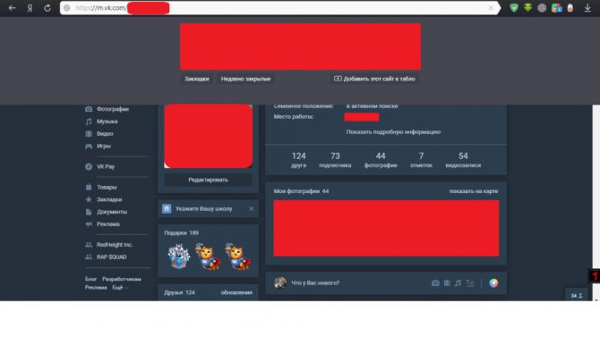Dismiss the 'Укажите Вашу школу' prompt

[252, 208]
